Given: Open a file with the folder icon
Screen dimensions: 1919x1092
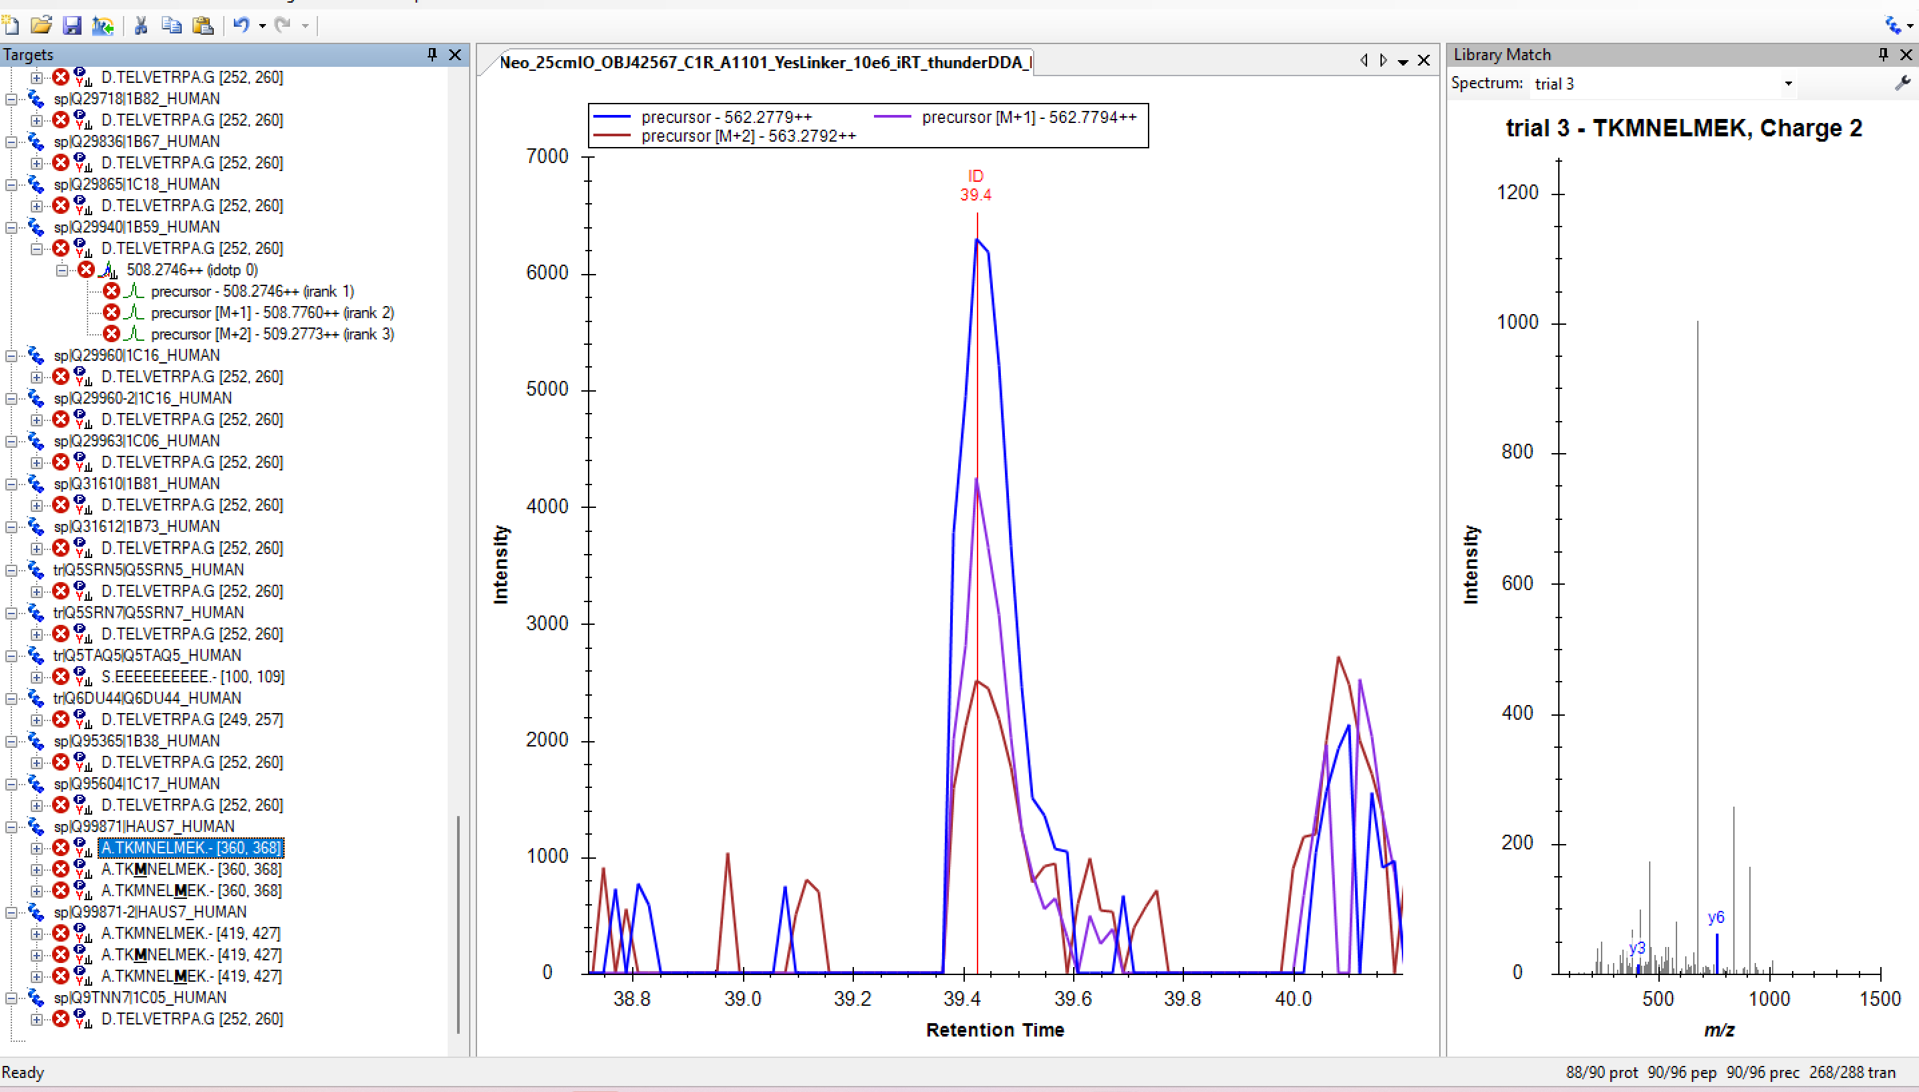Looking at the screenshot, I should pos(41,26).
